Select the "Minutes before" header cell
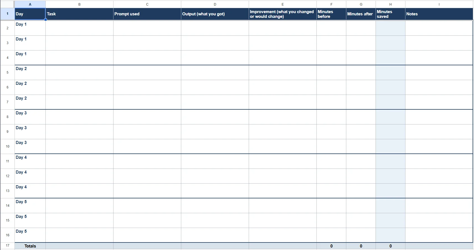This screenshot has height=250, width=474. click(332, 14)
